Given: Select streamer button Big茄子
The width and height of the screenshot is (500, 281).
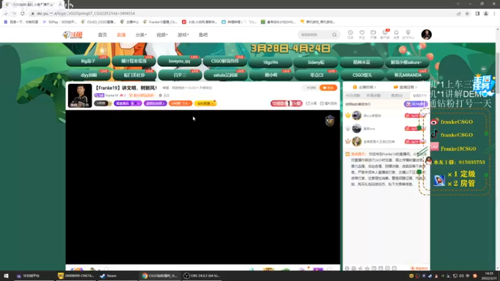Looking at the screenshot, I should click(x=88, y=61).
